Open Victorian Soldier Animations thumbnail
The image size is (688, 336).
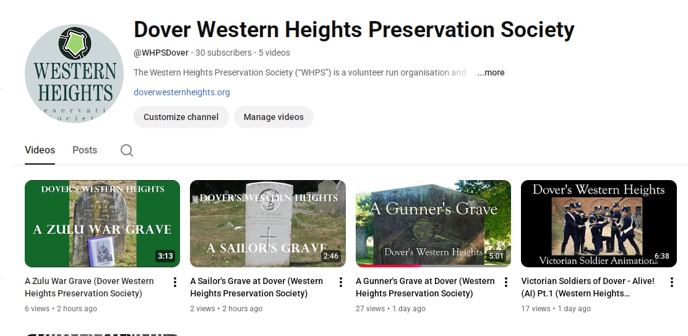pyautogui.click(x=598, y=223)
